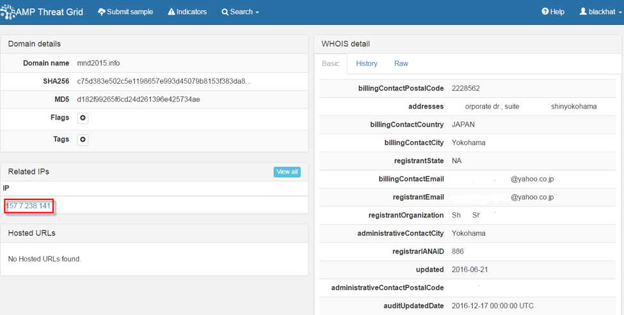Image resolution: width=624 pixels, height=315 pixels.
Task: Click View all related IPs button
Action: [287, 172]
